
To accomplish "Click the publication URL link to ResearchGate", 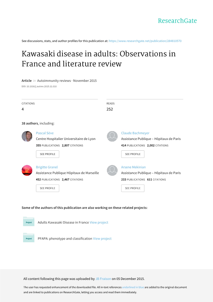I will [145, 41].
